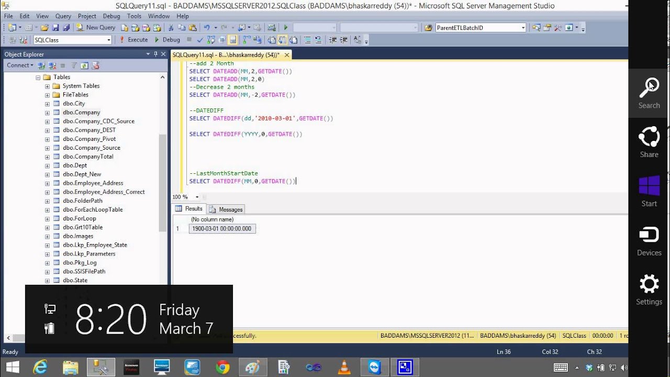Open the Tools menu
This screenshot has height=377, width=670.
134,16
